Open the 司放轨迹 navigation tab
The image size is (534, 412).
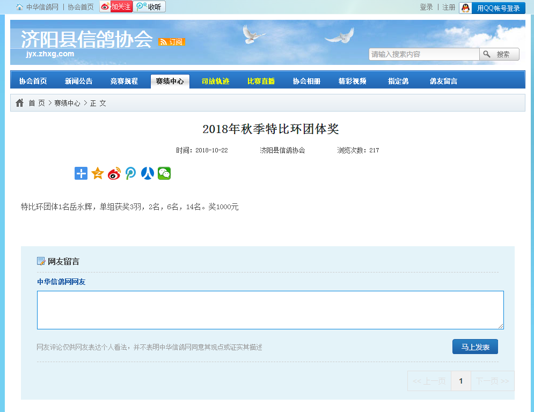tap(216, 81)
